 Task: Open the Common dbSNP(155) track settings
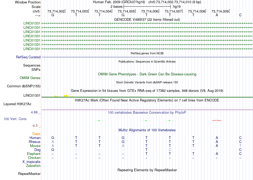pos(24,86)
